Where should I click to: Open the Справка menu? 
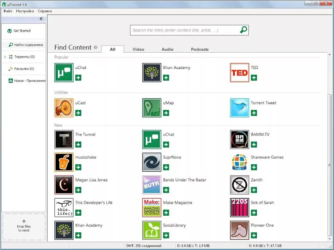click(45, 11)
